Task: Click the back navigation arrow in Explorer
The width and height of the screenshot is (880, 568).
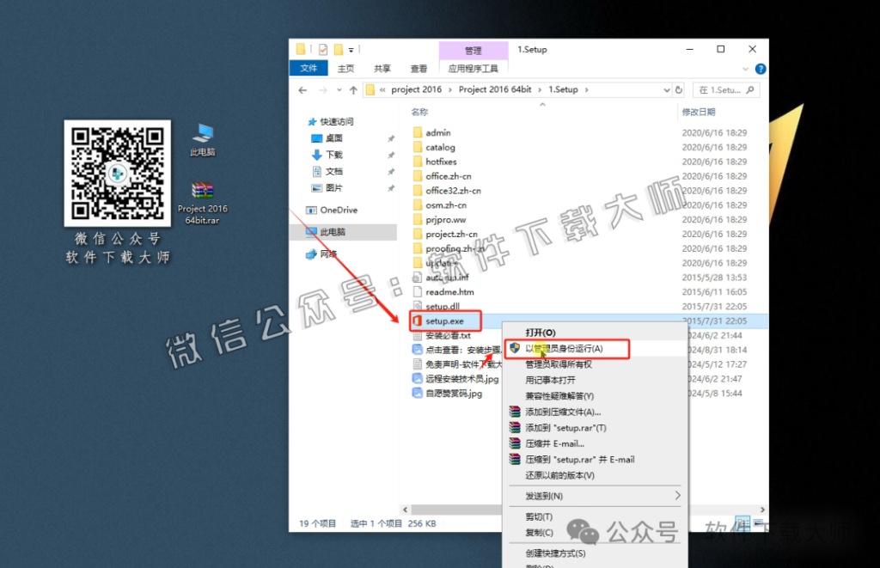Action: click(302, 89)
